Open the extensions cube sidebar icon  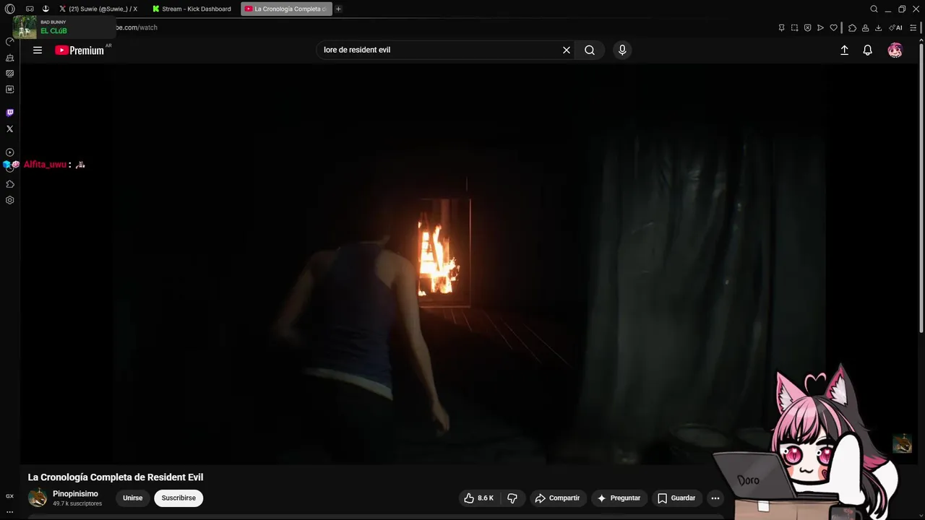click(9, 184)
